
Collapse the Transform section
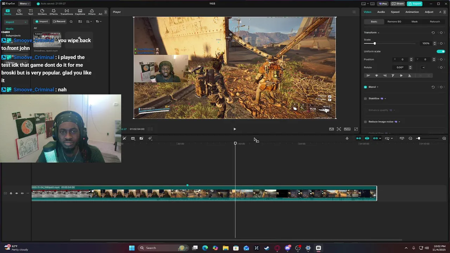point(378,33)
